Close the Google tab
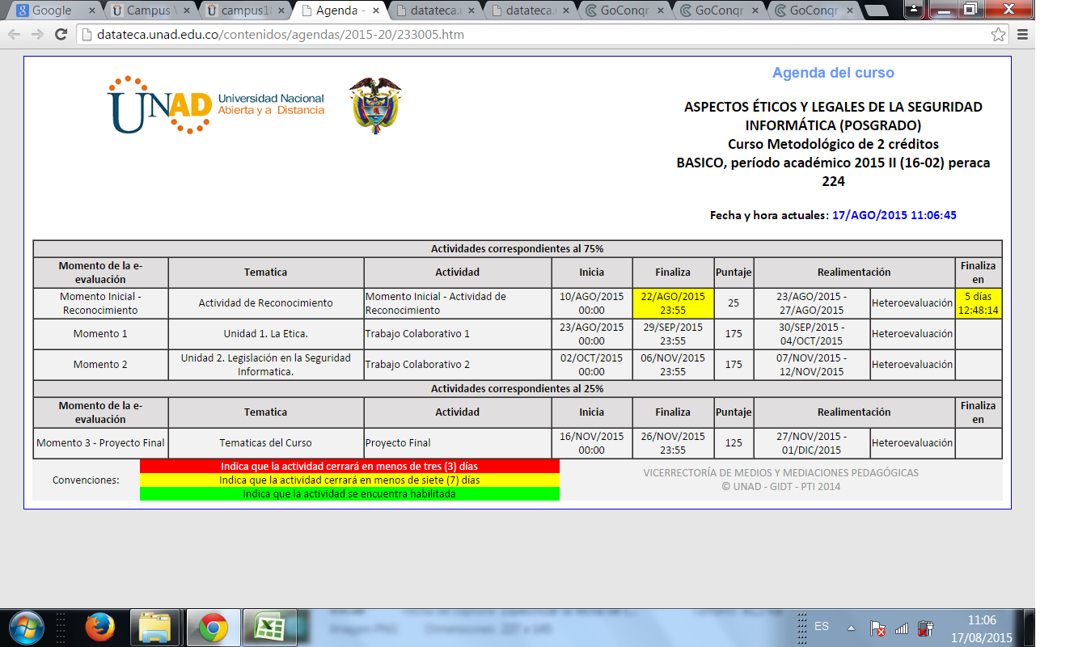The image size is (1074, 647). tap(91, 11)
